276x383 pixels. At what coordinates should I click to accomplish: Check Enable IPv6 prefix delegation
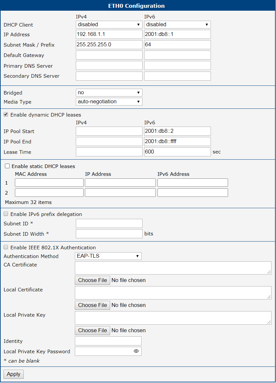[x=6, y=214]
